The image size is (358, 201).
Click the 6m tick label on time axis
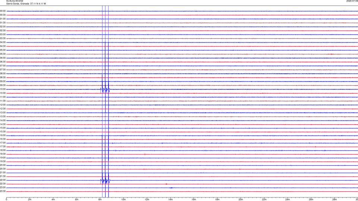[76, 200]
